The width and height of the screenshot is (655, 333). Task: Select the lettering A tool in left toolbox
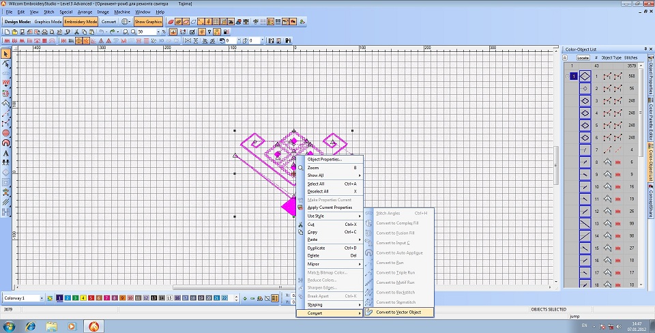pos(6,154)
